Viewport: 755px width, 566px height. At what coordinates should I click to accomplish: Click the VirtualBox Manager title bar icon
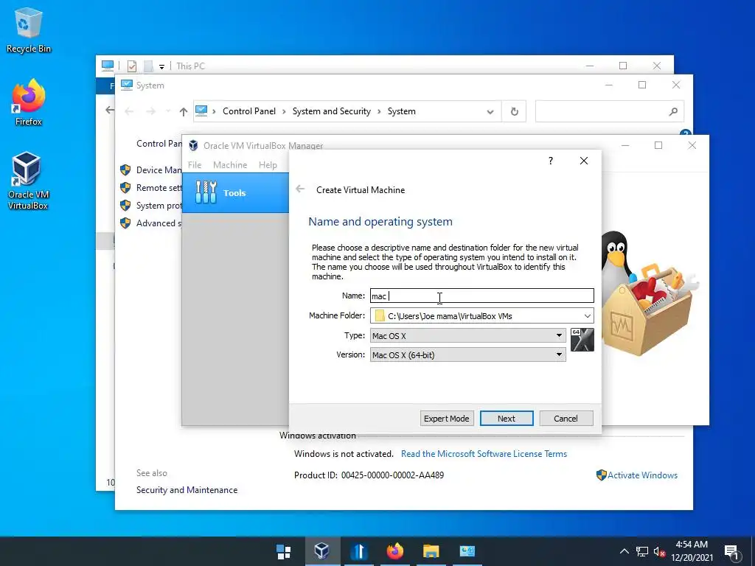coord(194,145)
